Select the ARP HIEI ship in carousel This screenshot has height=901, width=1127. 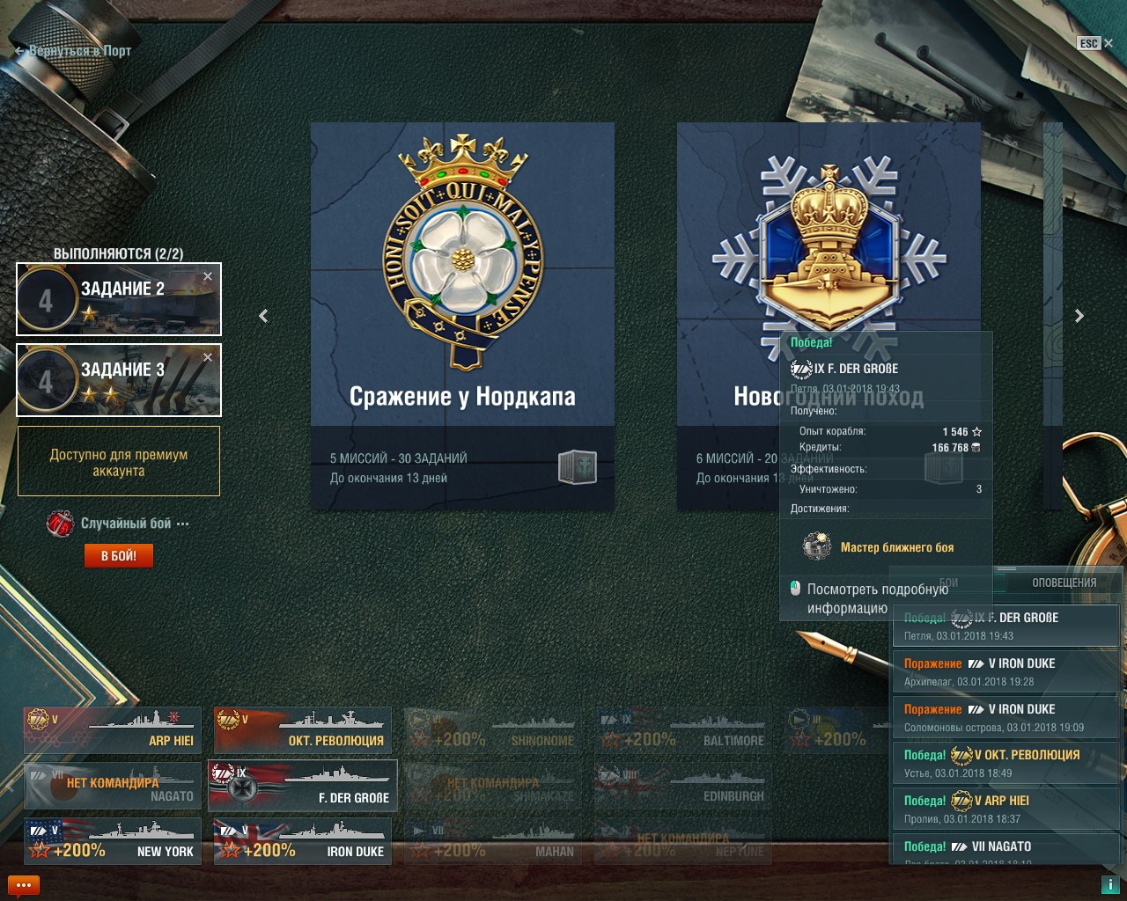[x=112, y=730]
